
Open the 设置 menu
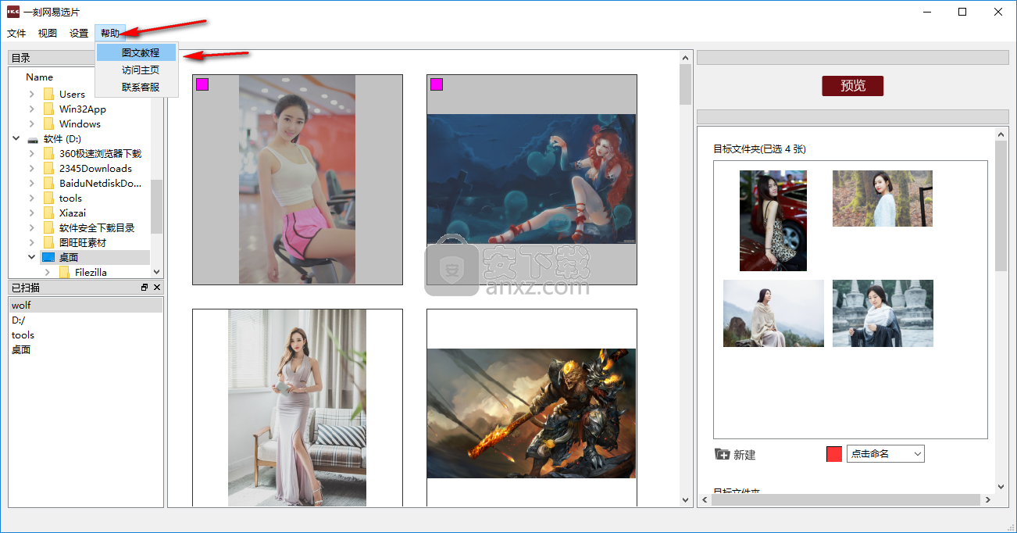(79, 34)
